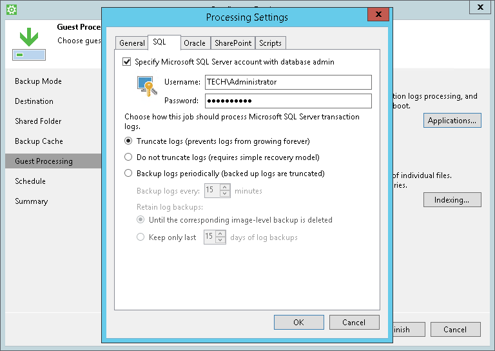495x351 pixels.
Task: Increase the backup logs minutes value
Action: click(x=224, y=187)
